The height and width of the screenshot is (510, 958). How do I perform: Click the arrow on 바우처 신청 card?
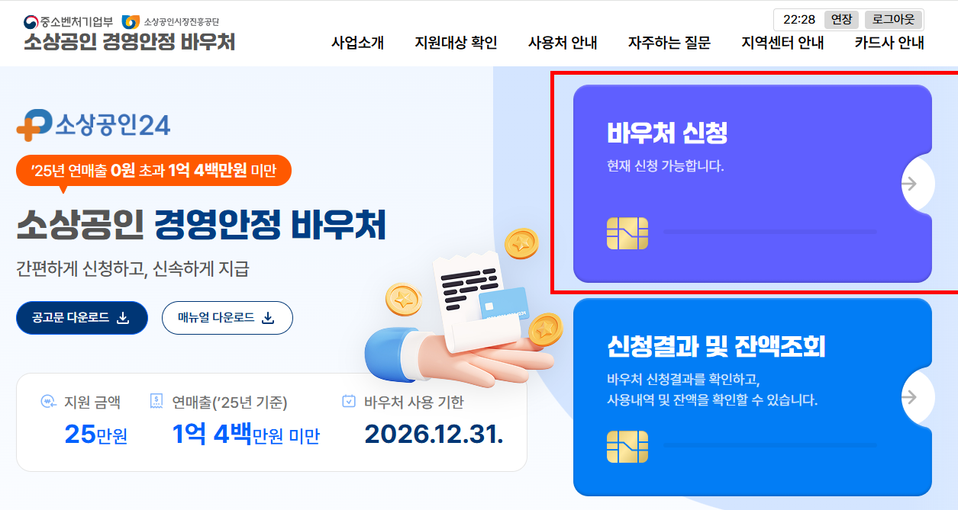tap(909, 183)
